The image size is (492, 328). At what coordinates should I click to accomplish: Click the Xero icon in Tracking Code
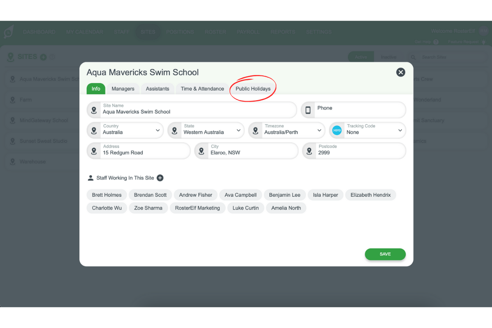coord(337,130)
